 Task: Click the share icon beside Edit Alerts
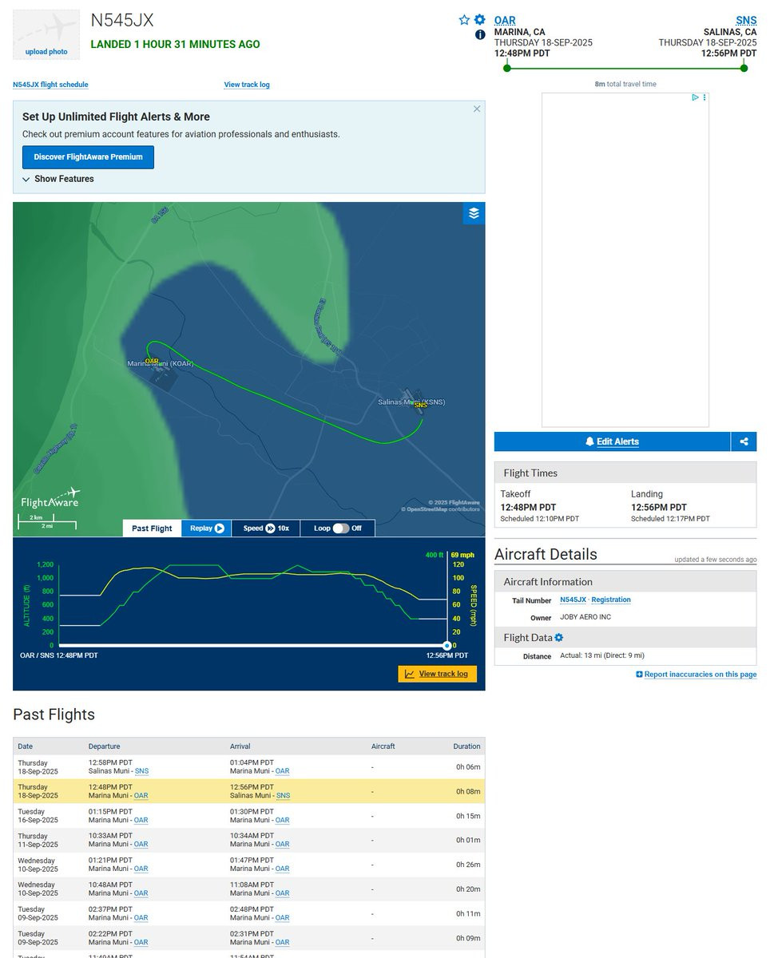click(744, 441)
